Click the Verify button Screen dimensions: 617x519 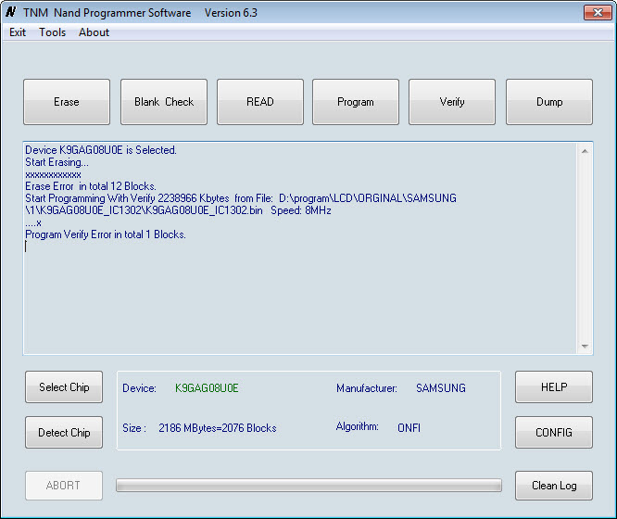(x=452, y=102)
